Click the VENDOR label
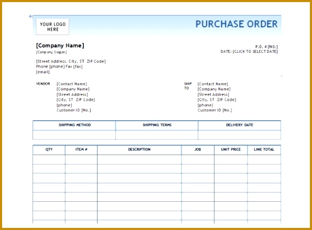 point(43,84)
